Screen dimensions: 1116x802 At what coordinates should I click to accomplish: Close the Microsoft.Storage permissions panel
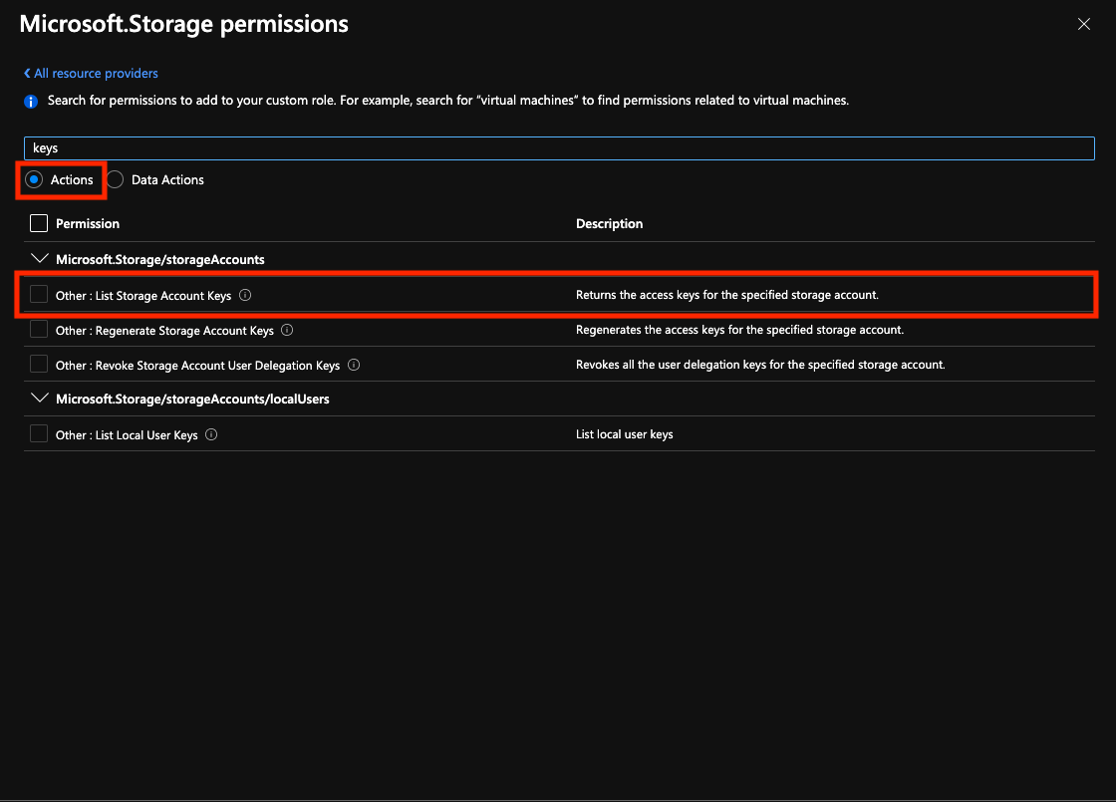pyautogui.click(x=1083, y=24)
